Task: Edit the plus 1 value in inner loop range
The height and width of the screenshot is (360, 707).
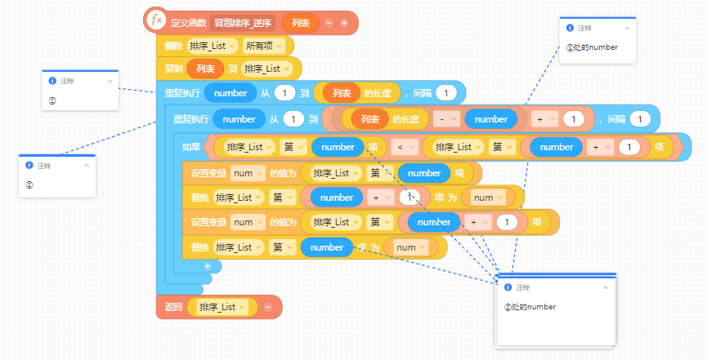Action: [574, 119]
